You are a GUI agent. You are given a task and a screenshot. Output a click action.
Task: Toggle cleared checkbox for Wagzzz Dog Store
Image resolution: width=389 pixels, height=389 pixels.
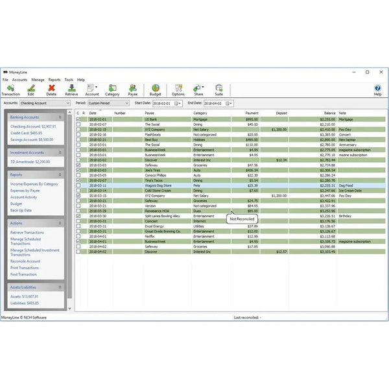78,185
